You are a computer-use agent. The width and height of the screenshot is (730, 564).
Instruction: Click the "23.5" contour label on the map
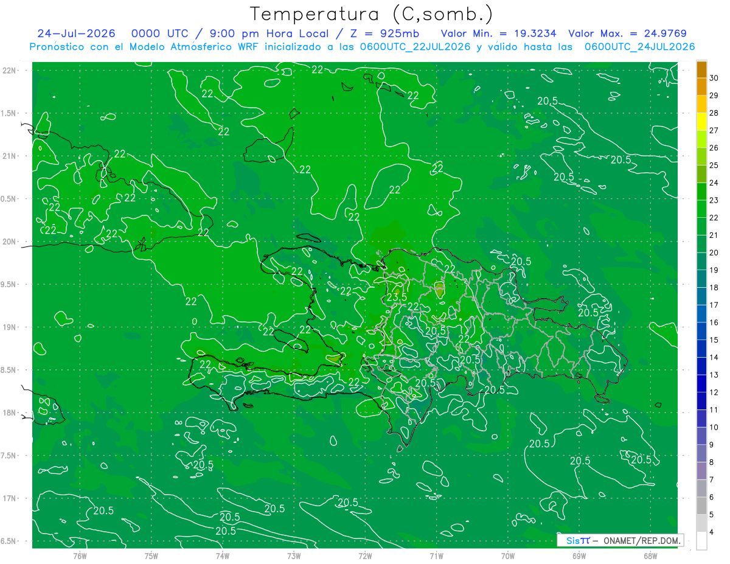click(x=397, y=298)
